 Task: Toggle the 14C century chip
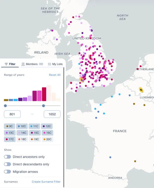[x=22, y=133]
